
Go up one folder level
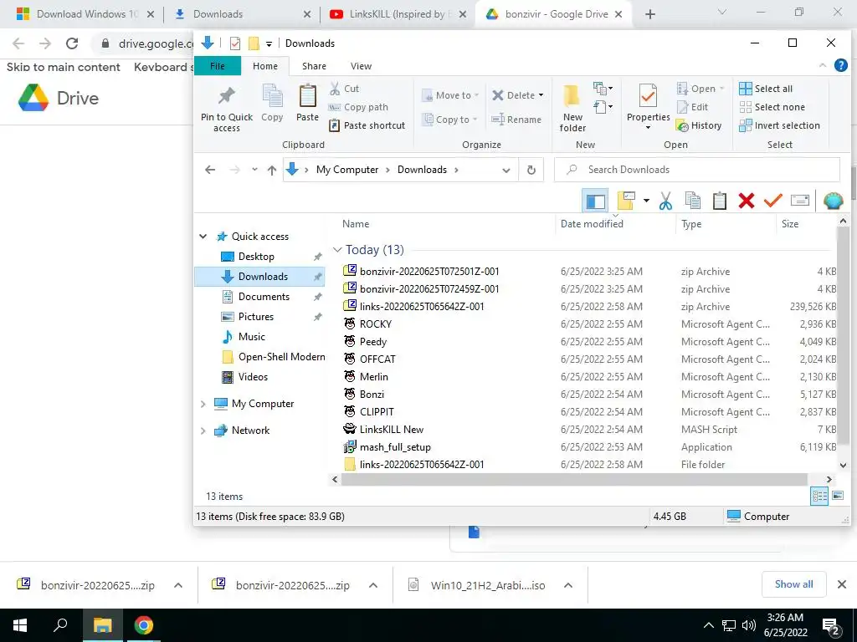[272, 170]
